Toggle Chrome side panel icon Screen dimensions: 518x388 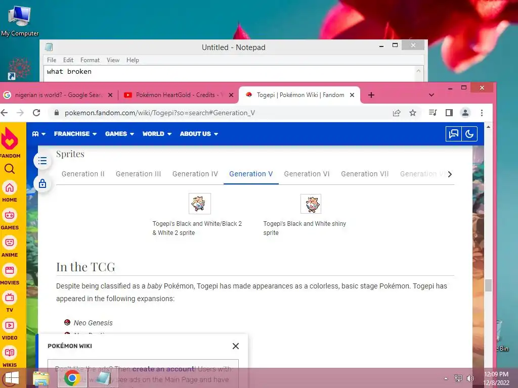[449, 113]
